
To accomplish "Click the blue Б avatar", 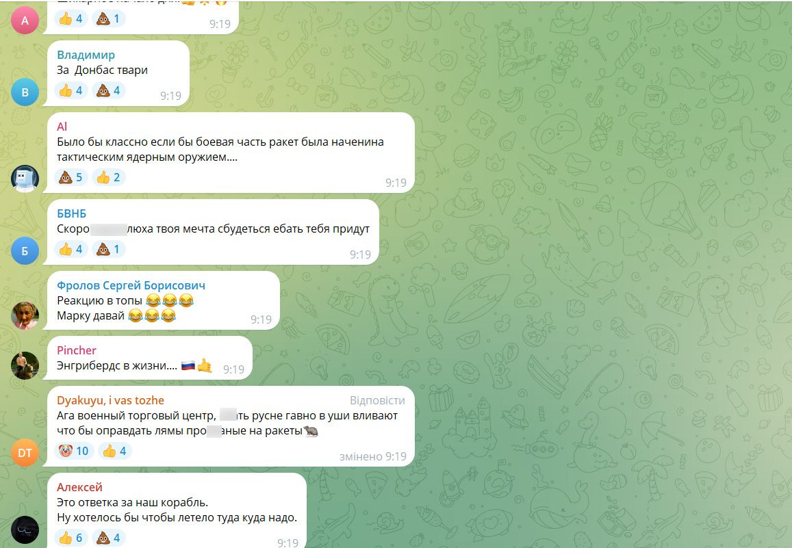I will pyautogui.click(x=25, y=251).
